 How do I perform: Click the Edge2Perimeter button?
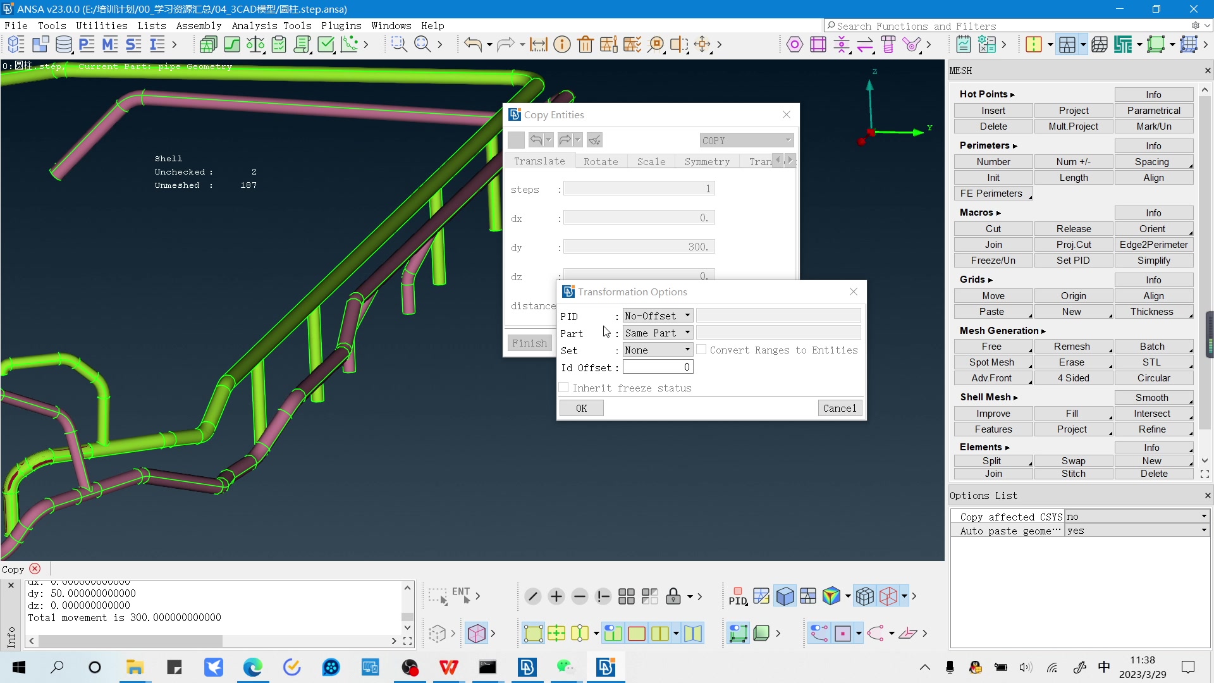pos(1153,244)
